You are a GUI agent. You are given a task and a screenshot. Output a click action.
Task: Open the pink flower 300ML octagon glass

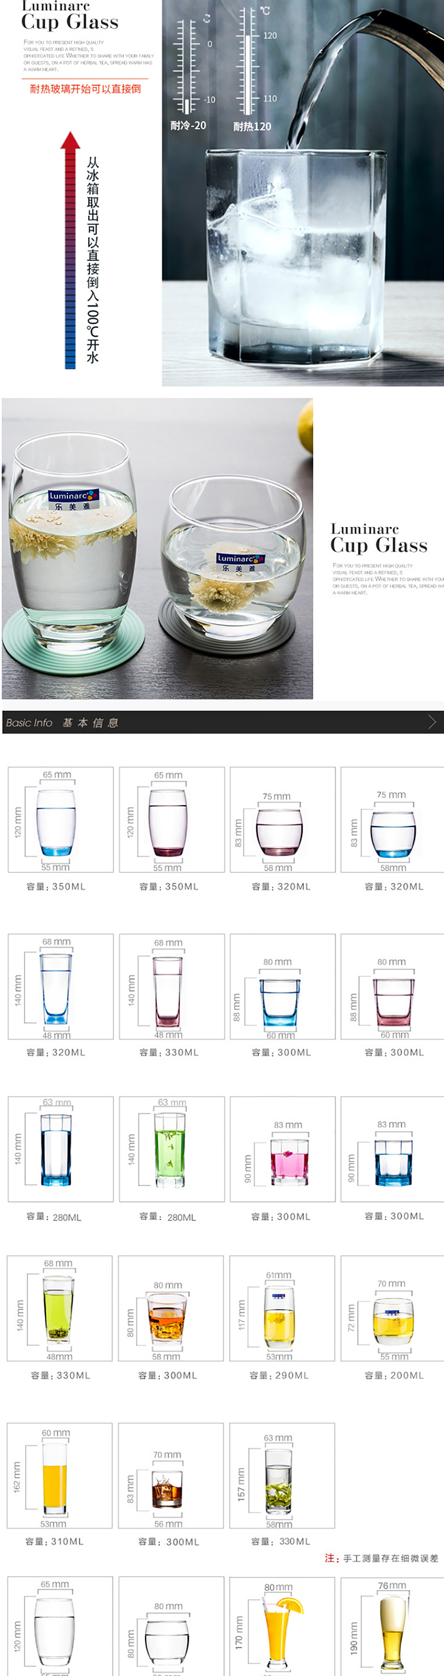(x=283, y=1148)
